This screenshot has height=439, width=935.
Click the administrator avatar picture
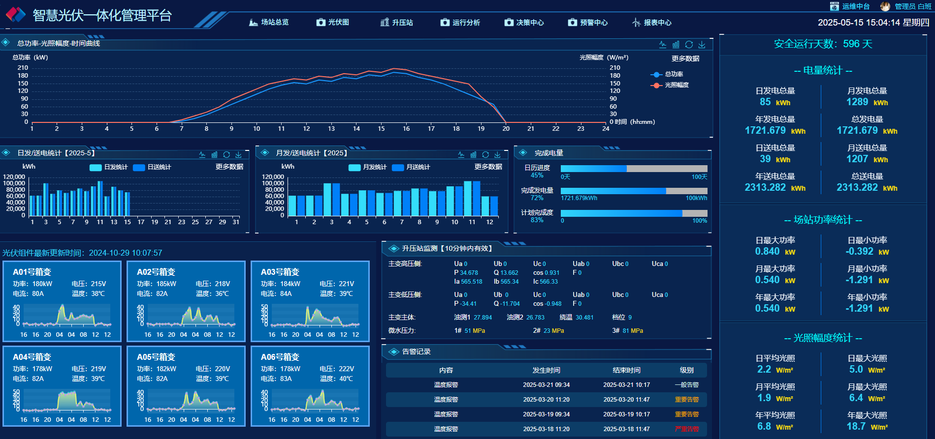(885, 6)
